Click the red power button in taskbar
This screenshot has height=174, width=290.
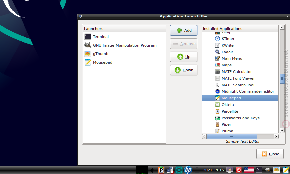click(239, 170)
